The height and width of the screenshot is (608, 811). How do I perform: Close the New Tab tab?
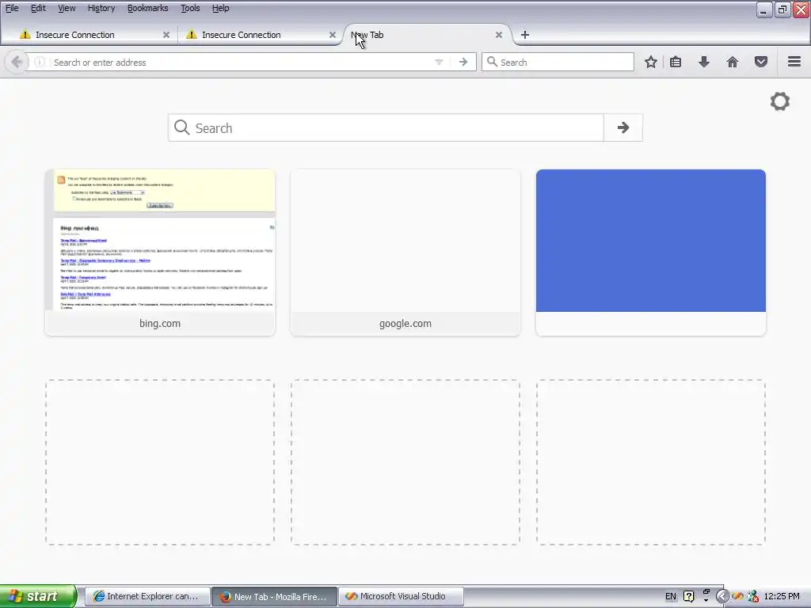pos(499,35)
